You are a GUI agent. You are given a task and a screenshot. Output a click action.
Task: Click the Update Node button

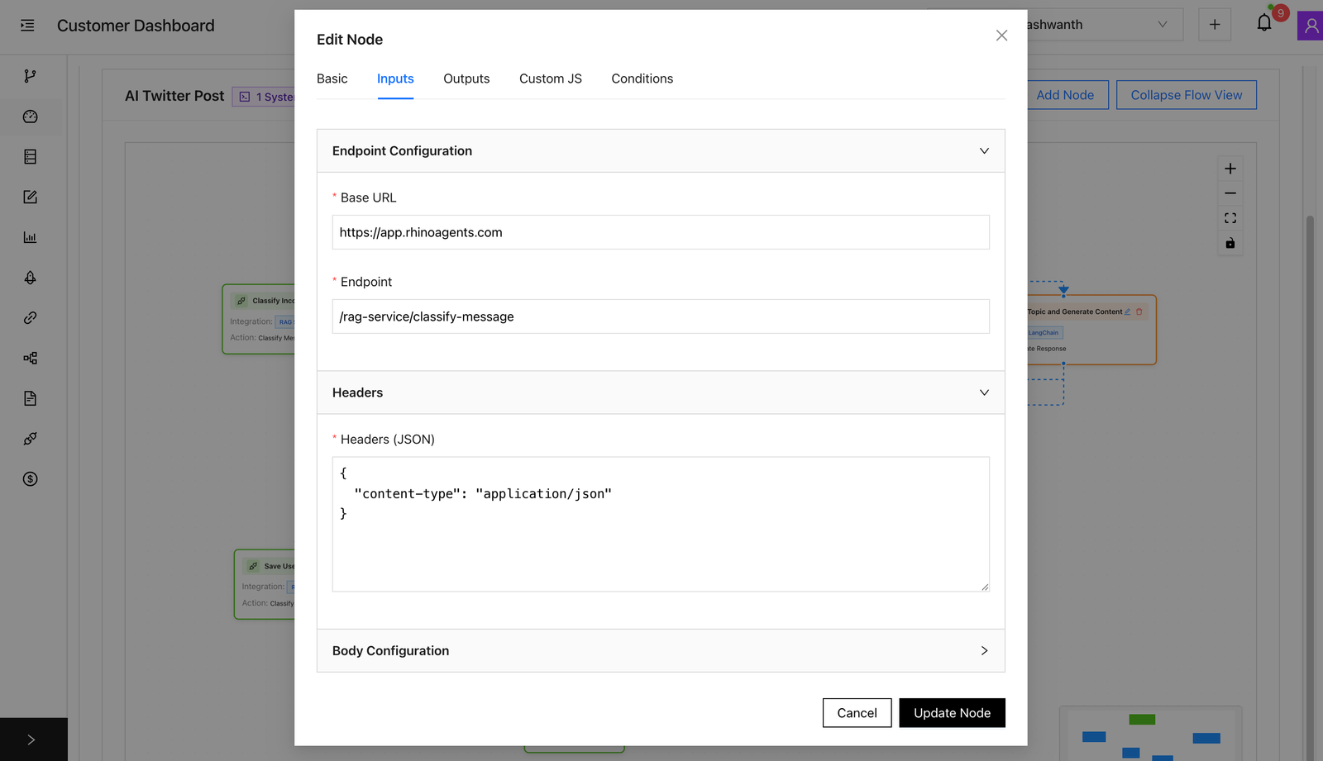point(952,712)
